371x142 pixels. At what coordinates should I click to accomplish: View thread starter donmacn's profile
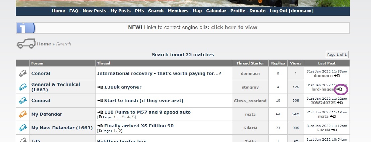tap(250, 74)
